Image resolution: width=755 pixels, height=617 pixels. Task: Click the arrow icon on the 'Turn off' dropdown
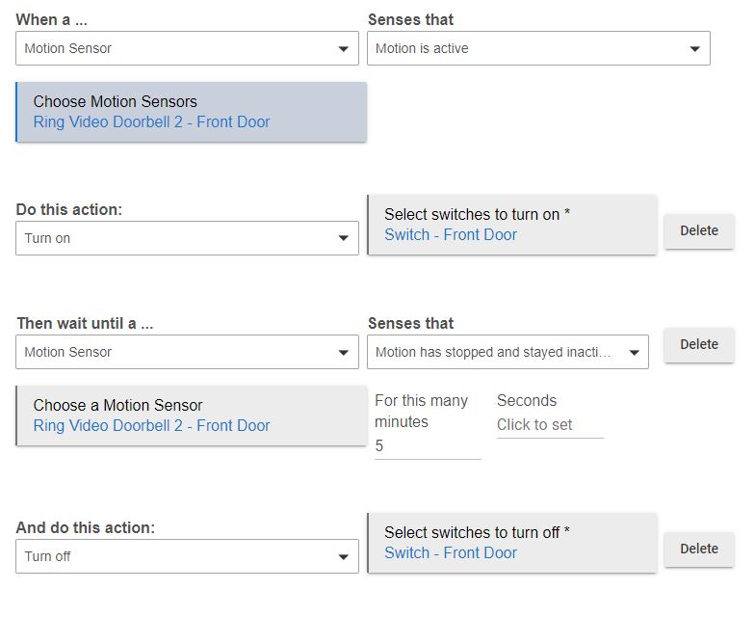tap(344, 557)
